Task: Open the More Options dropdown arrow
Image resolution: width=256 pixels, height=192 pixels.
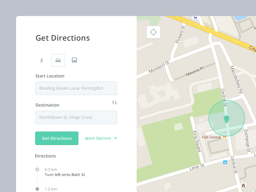Action: (115, 138)
